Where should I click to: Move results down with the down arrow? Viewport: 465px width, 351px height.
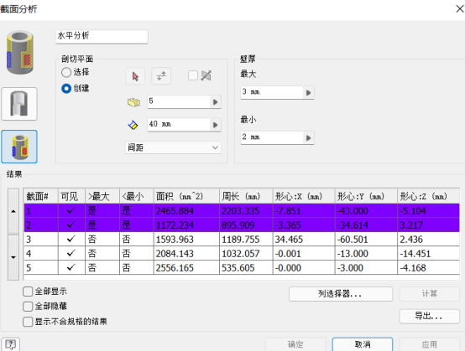[x=13, y=257]
